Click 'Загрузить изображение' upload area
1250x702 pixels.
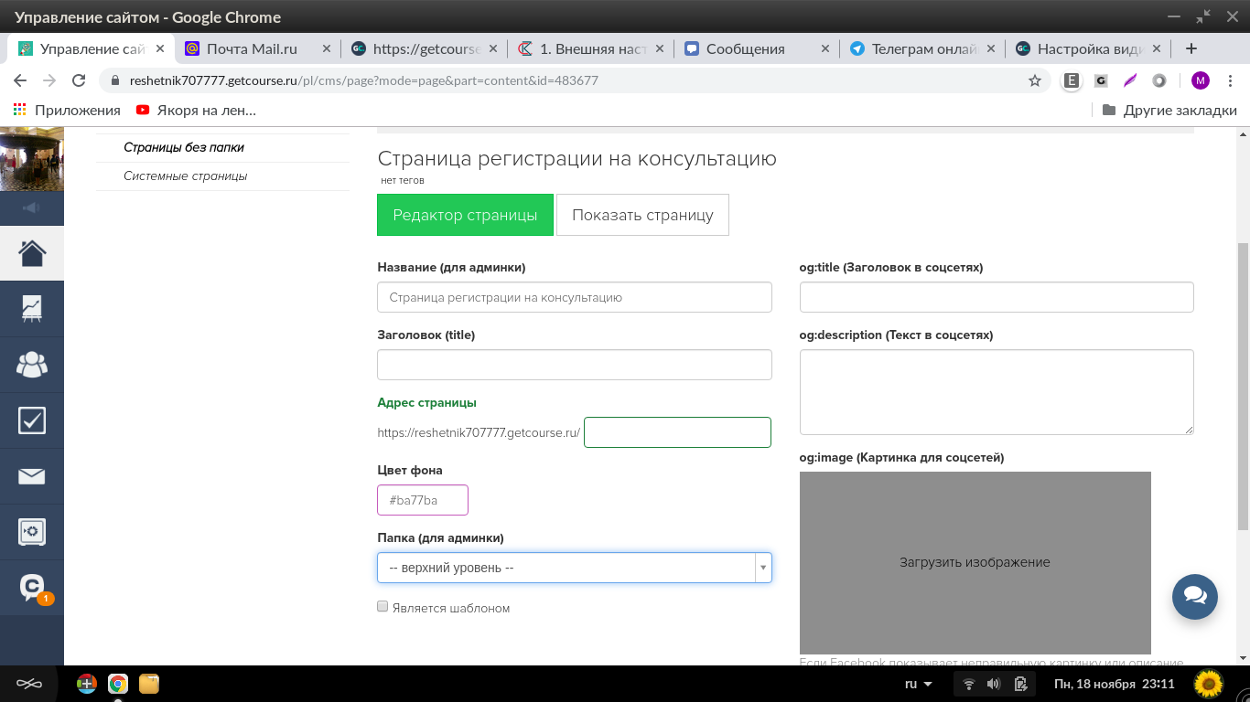975,562
